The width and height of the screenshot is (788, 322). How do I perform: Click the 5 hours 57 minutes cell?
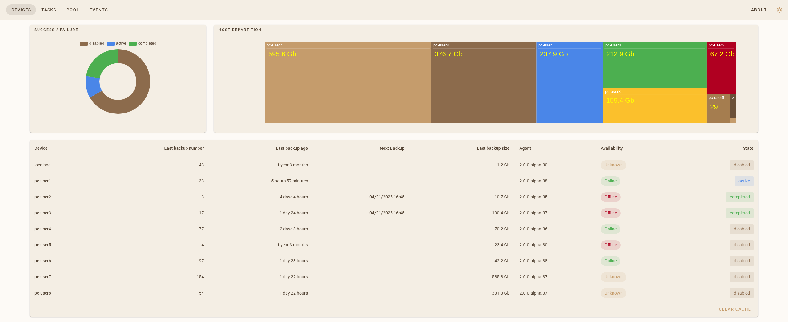click(289, 181)
